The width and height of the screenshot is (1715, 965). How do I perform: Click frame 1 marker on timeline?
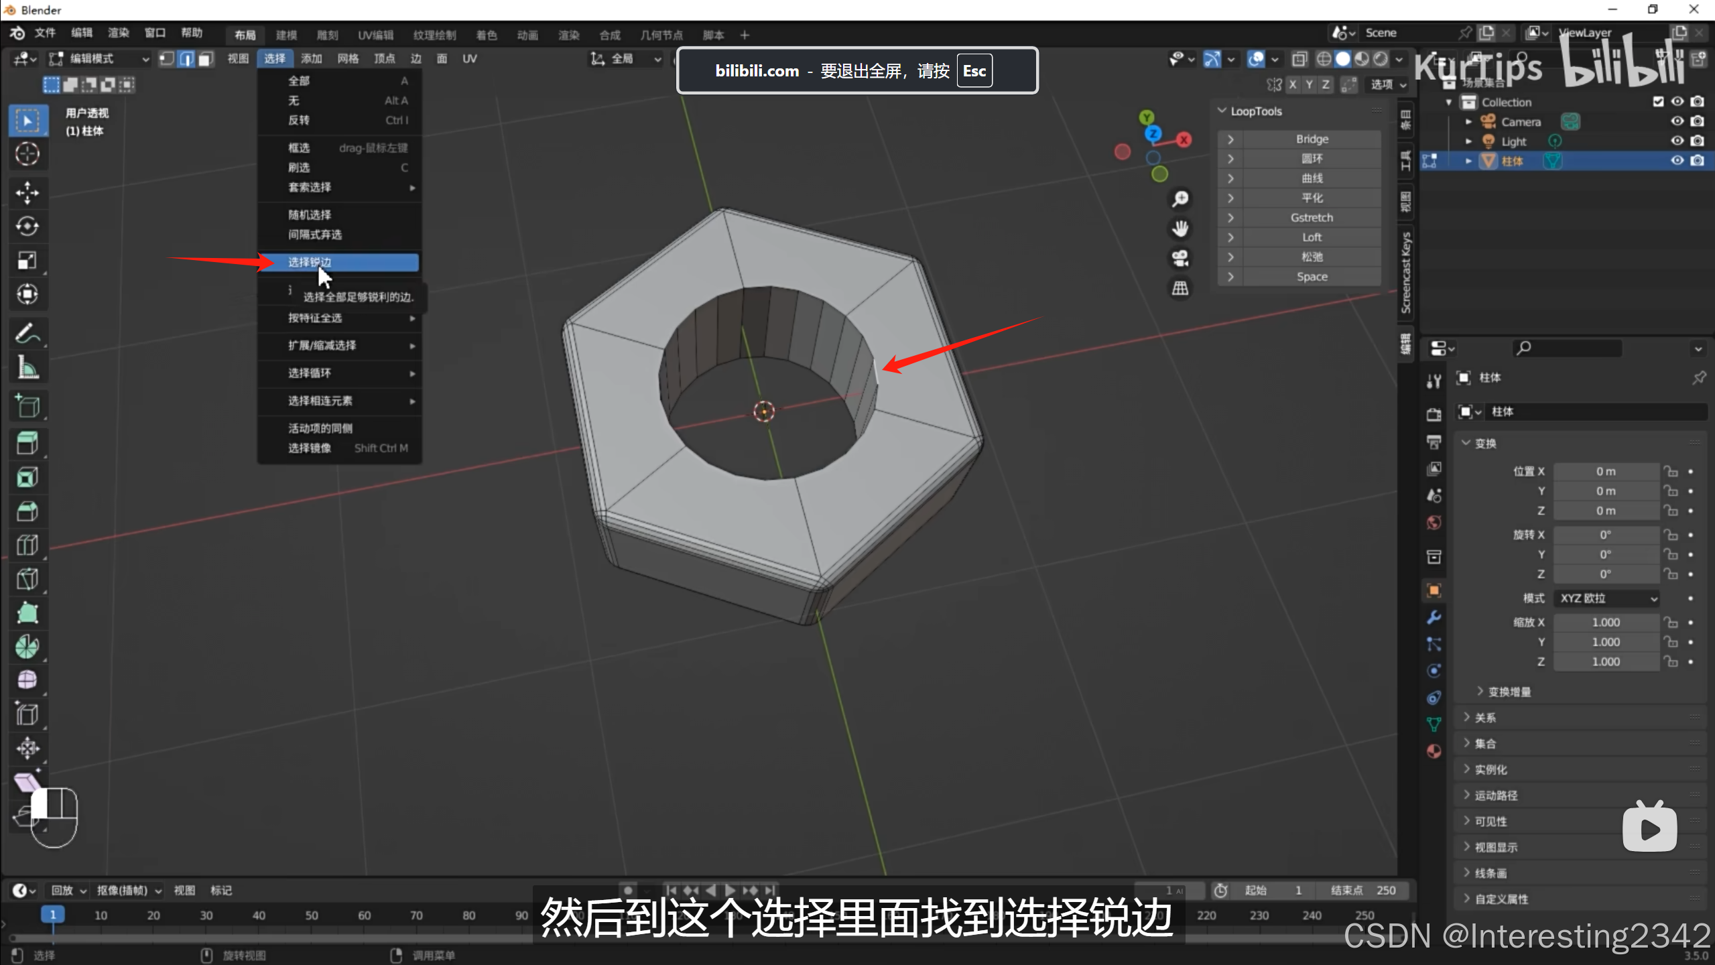coord(53,915)
